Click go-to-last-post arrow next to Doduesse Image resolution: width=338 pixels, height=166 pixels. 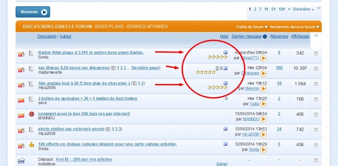[x=263, y=73]
